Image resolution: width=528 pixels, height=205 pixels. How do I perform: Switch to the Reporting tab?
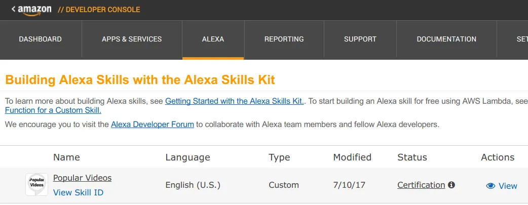pyautogui.click(x=284, y=39)
